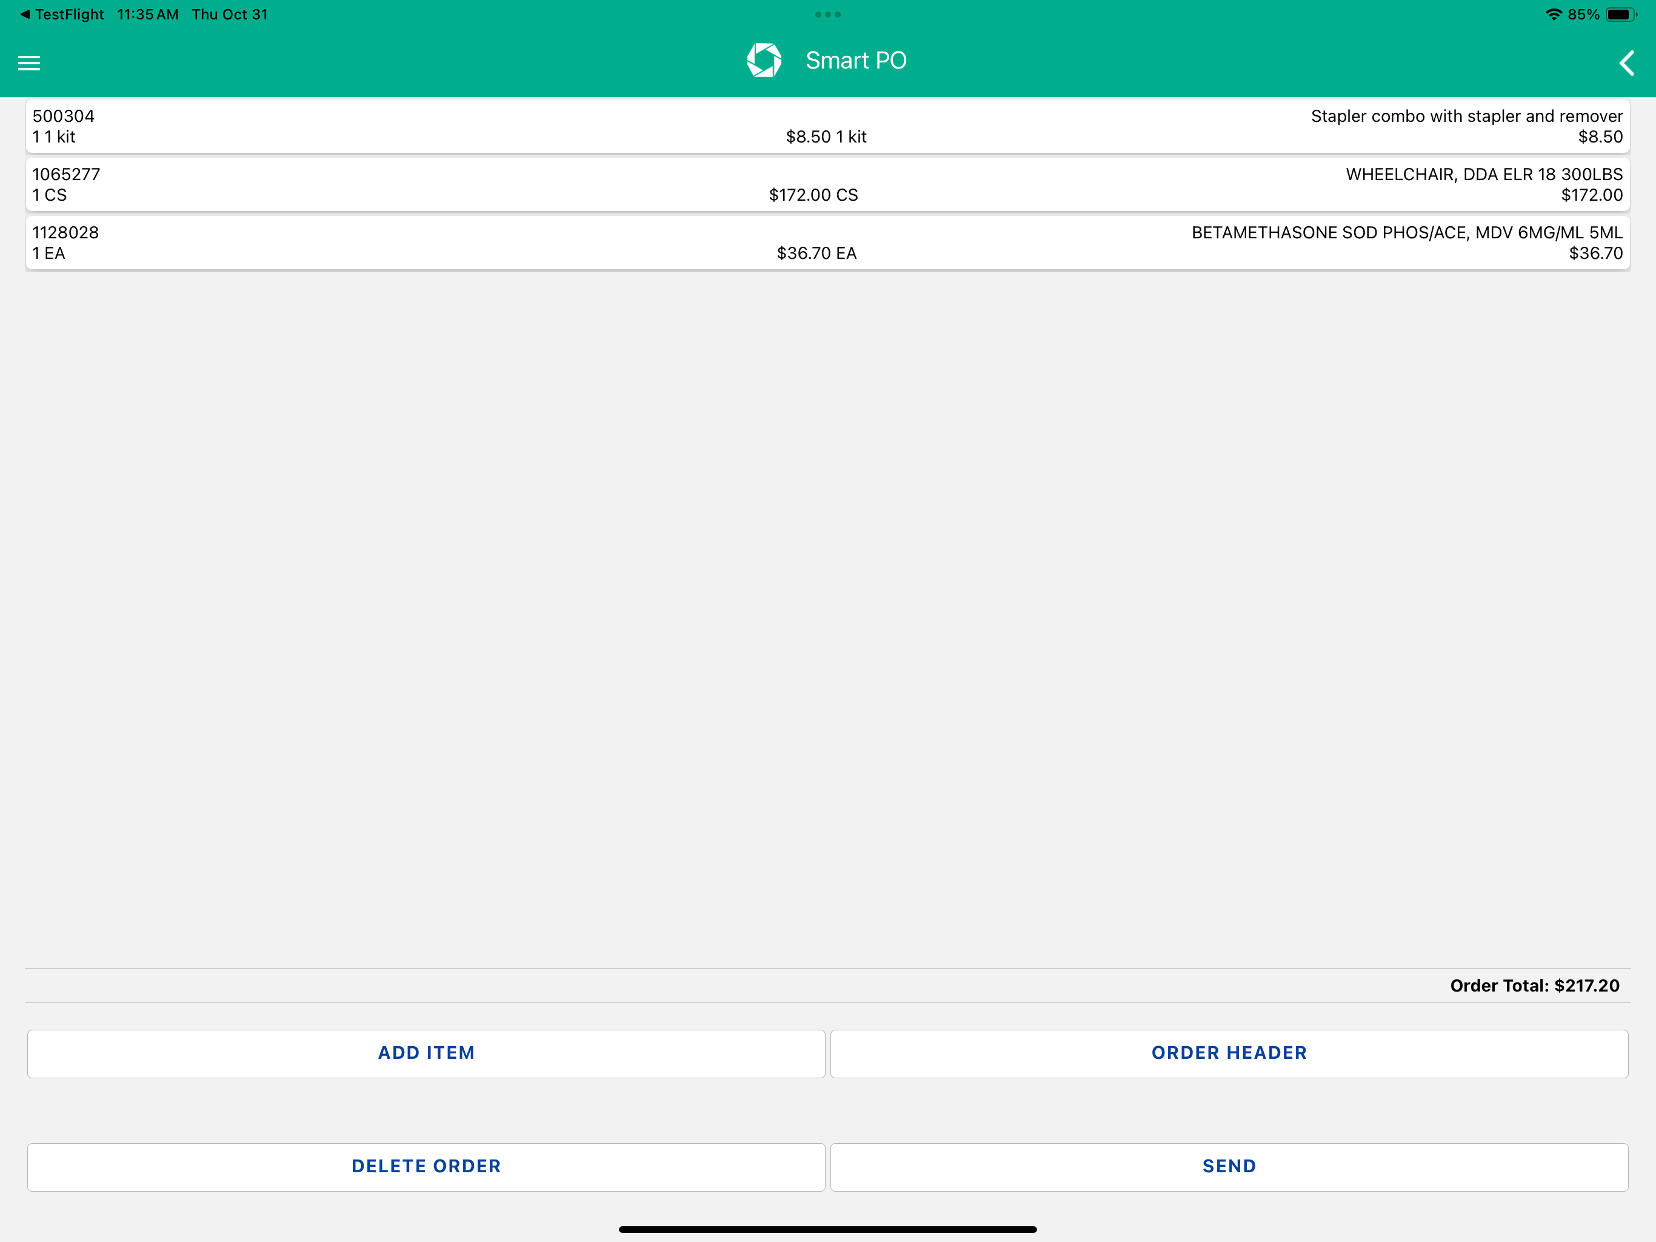Click the $172.00 CS unit price
Screen dimensions: 1656x1242
[x=813, y=195]
